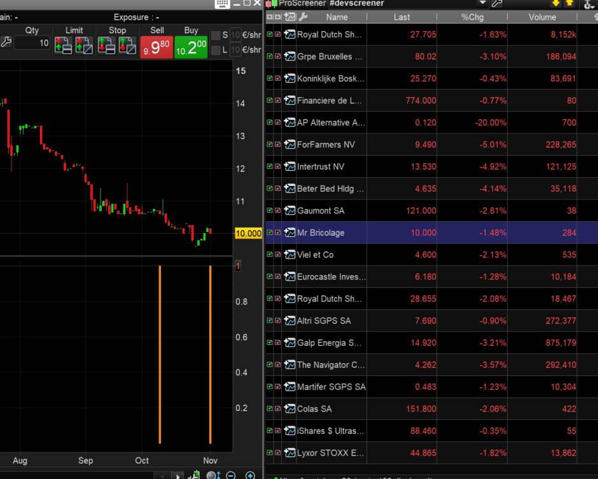Click the candlestick style icon below the chart
Viewport: 598px width, 479px height.
194,475
